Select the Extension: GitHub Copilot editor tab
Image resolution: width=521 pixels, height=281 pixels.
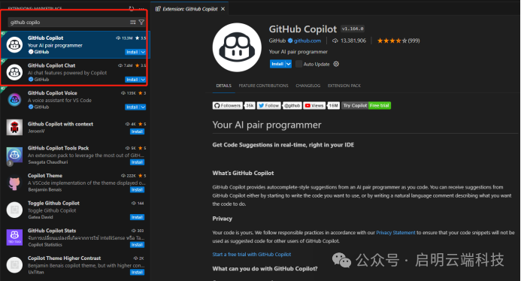(190, 9)
